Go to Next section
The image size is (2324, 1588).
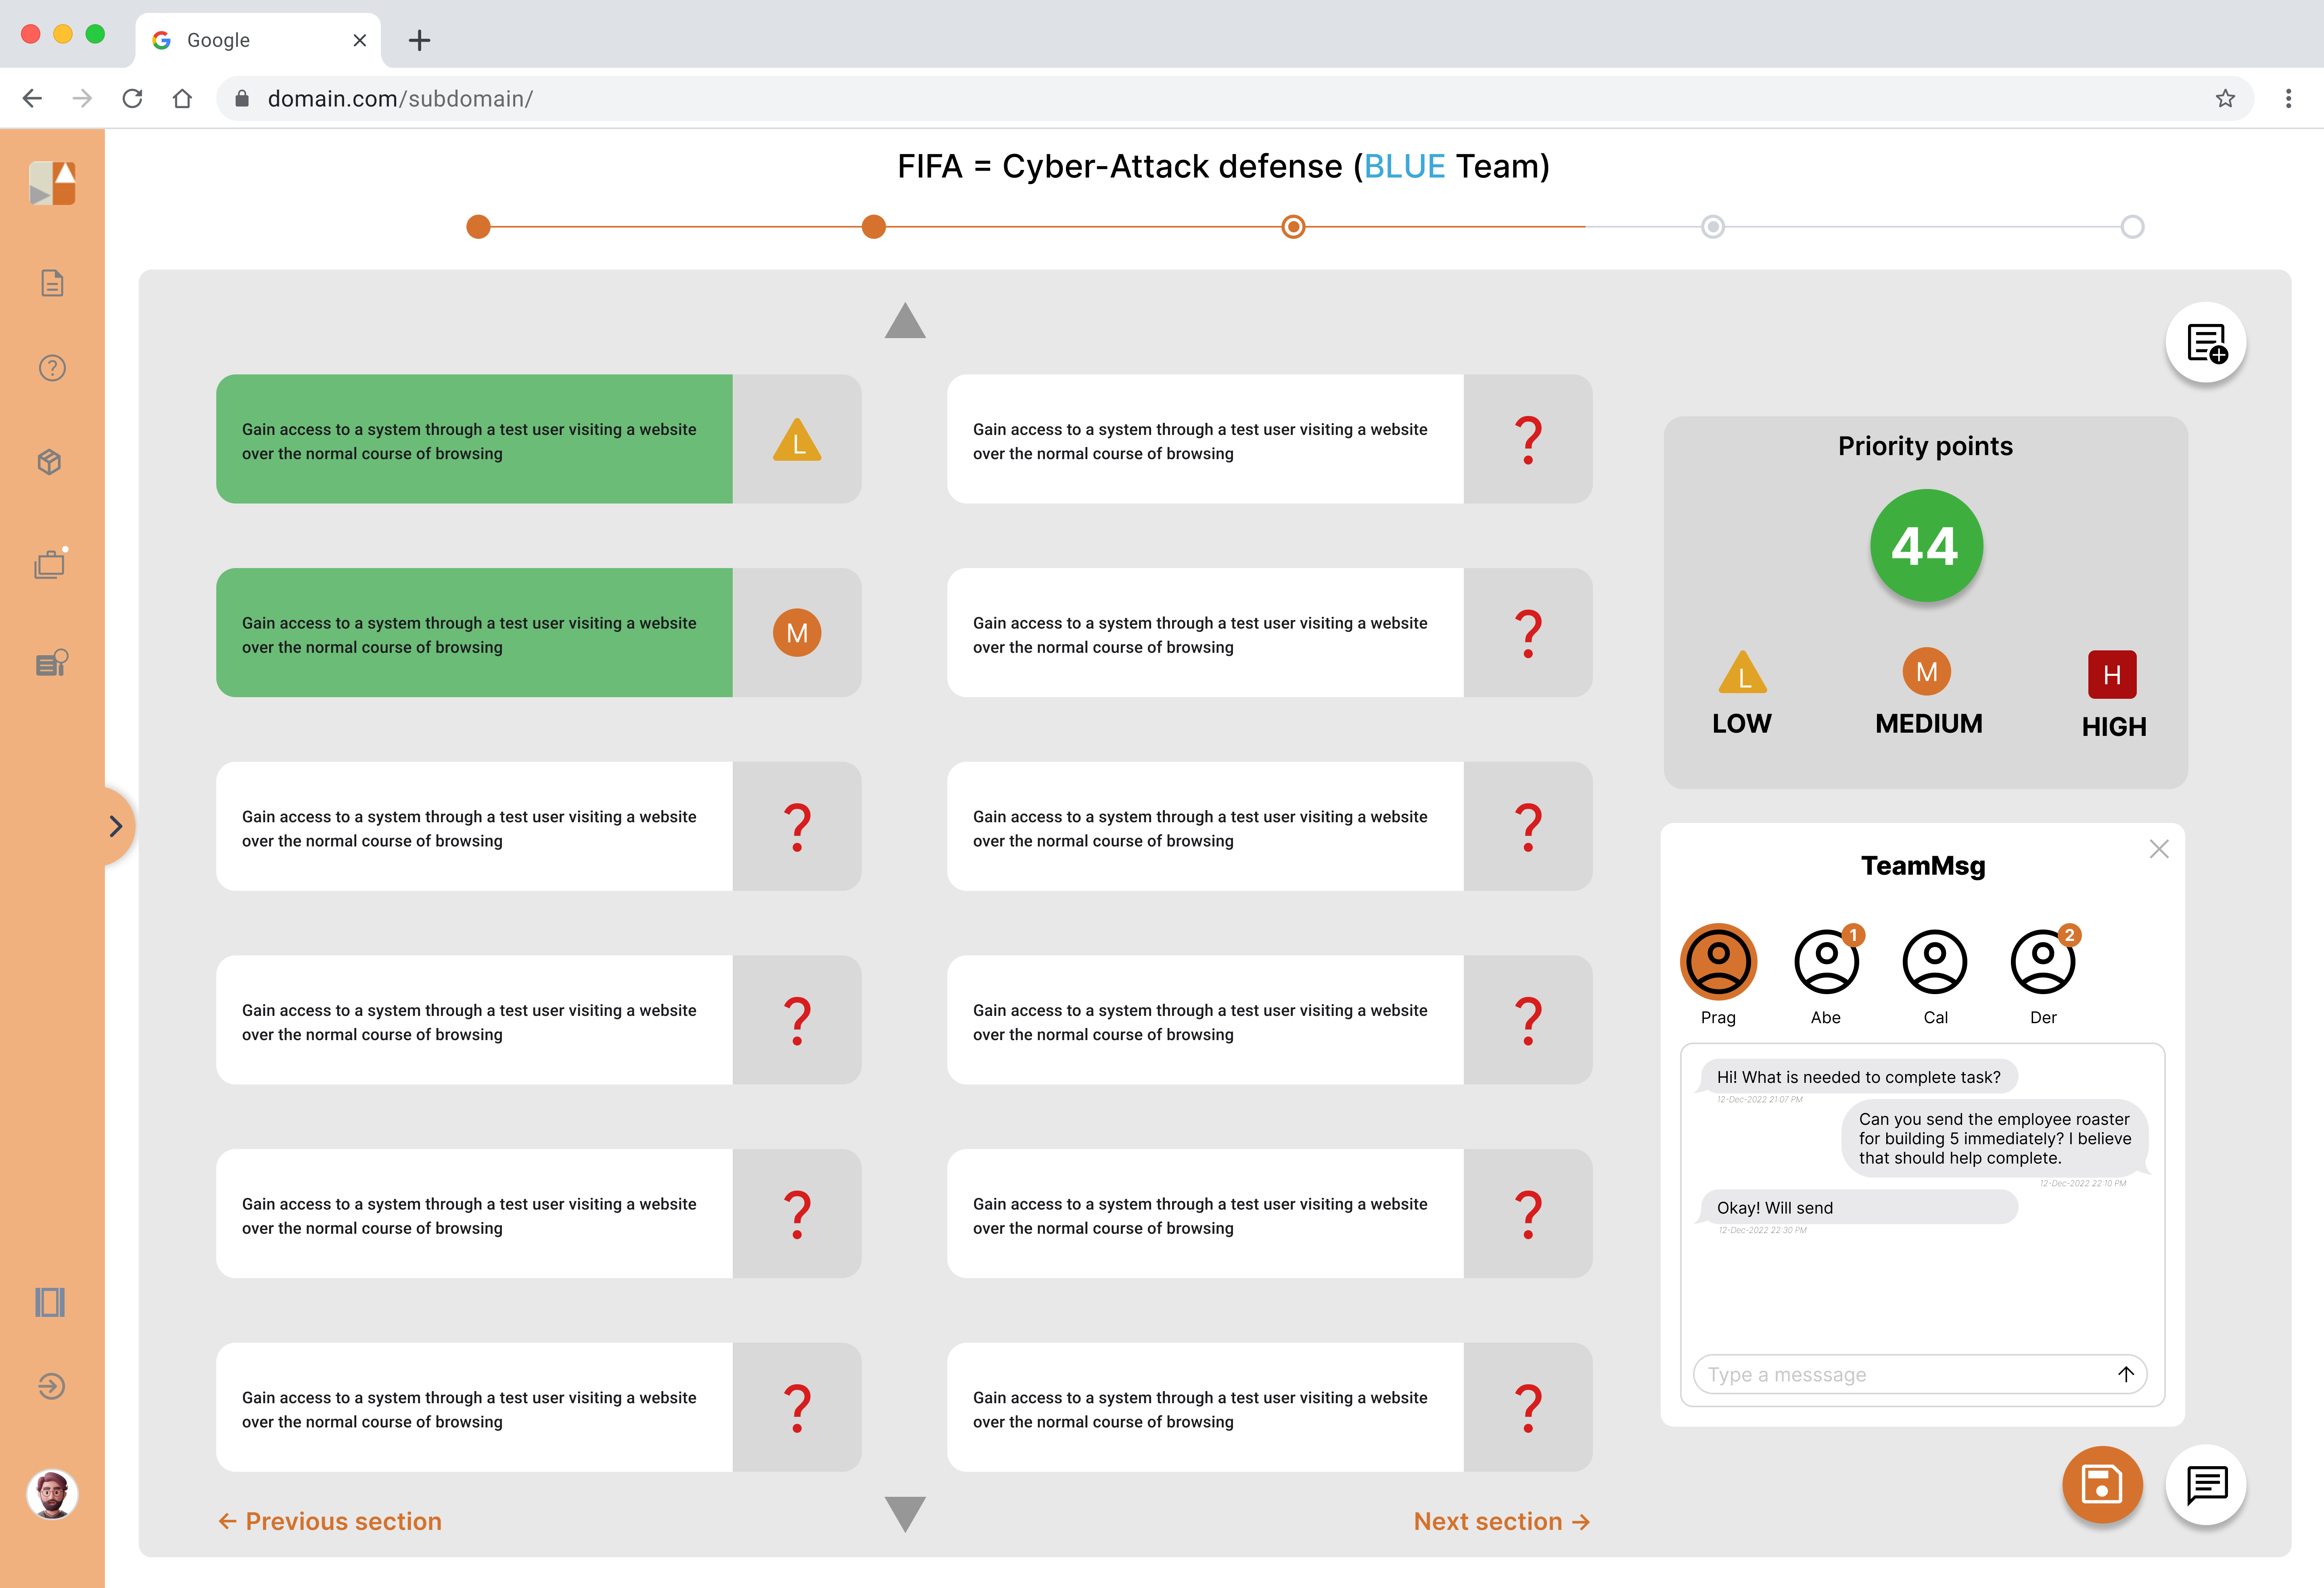tap(1502, 1521)
